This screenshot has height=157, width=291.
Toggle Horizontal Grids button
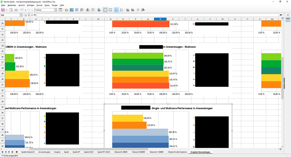116,10
